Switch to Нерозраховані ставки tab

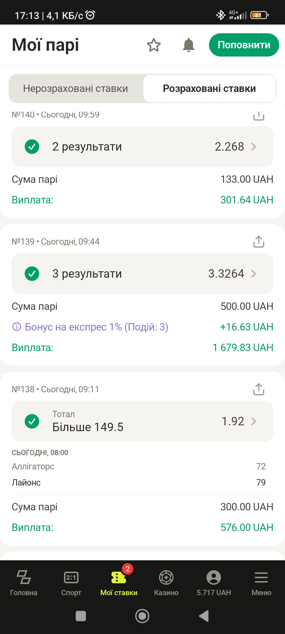pyautogui.click(x=75, y=89)
